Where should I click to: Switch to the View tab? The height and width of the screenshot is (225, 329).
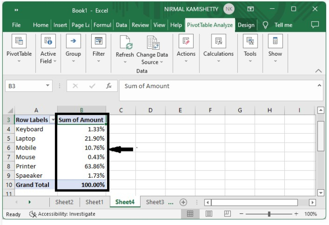[x=159, y=25]
